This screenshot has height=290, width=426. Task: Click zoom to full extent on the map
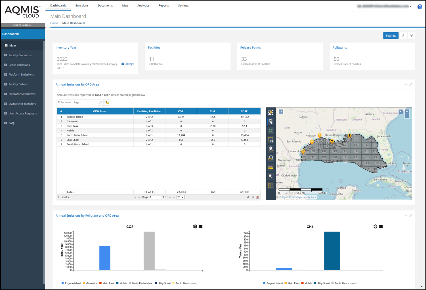tap(271, 131)
